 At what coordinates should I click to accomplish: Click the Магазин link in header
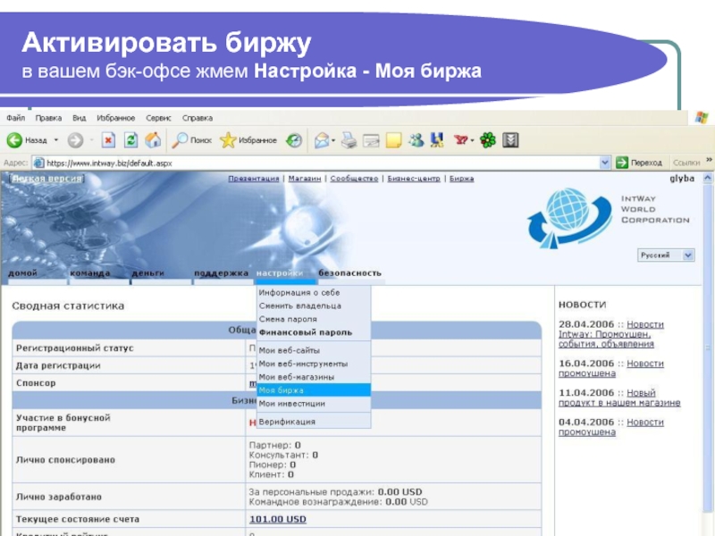click(305, 179)
